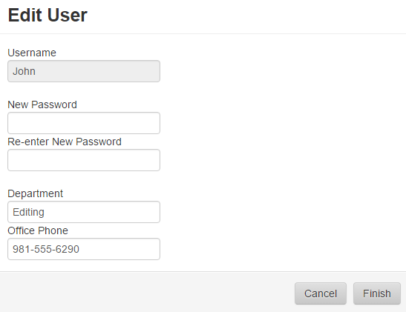Click the Re-enter New Password label
The width and height of the screenshot is (406, 312).
pos(65,142)
